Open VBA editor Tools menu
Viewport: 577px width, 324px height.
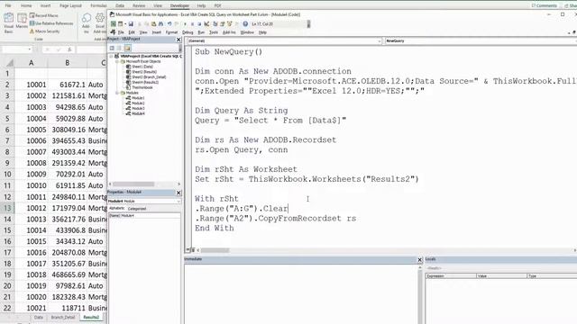click(214, 32)
